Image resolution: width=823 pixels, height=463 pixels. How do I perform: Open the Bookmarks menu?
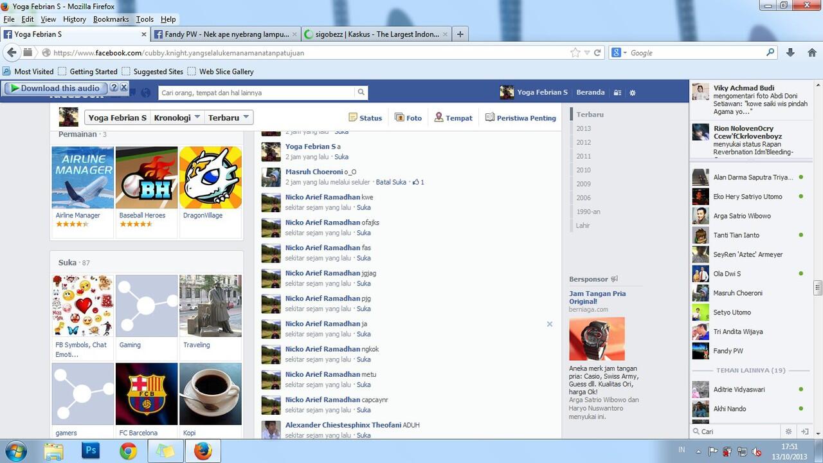(x=111, y=19)
